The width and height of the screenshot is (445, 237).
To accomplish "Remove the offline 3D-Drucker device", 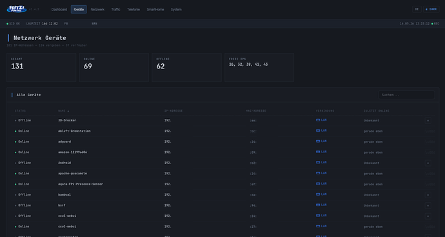I will tap(428, 121).
